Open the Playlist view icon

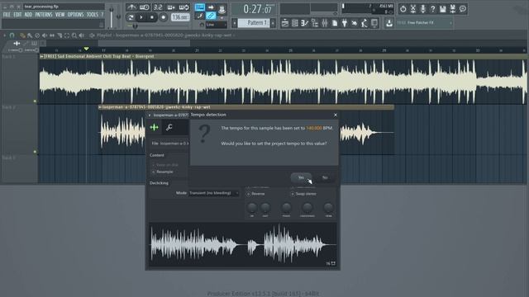pos(285,23)
